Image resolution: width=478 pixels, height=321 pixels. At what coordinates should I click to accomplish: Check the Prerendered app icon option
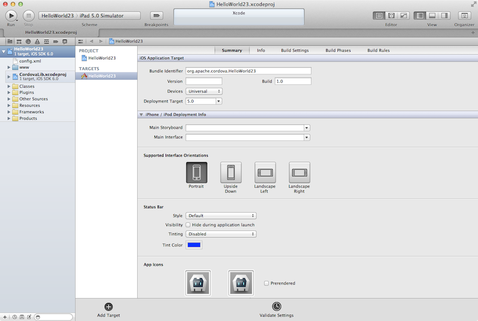tap(267, 283)
